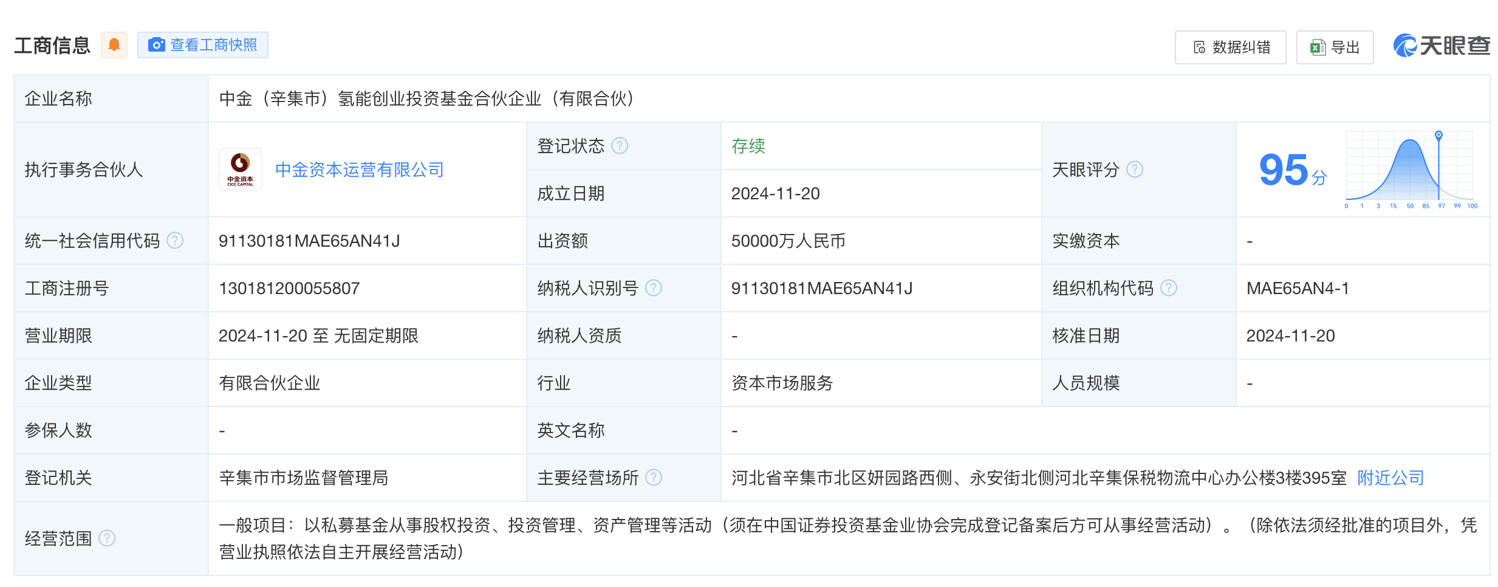Open 中金资本运营有限公司 link
Image resolution: width=1498 pixels, height=587 pixels.
click(359, 170)
